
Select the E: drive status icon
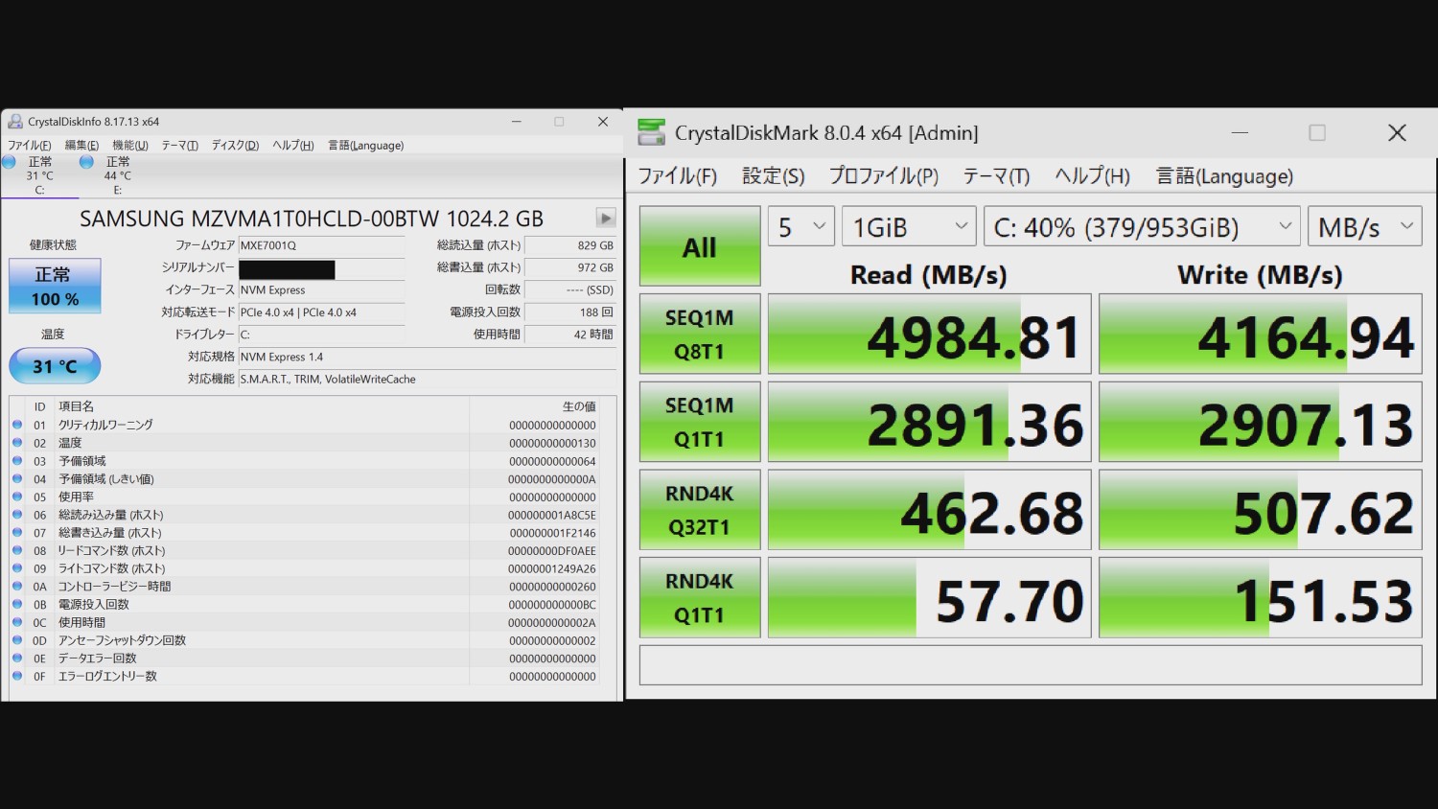click(86, 162)
